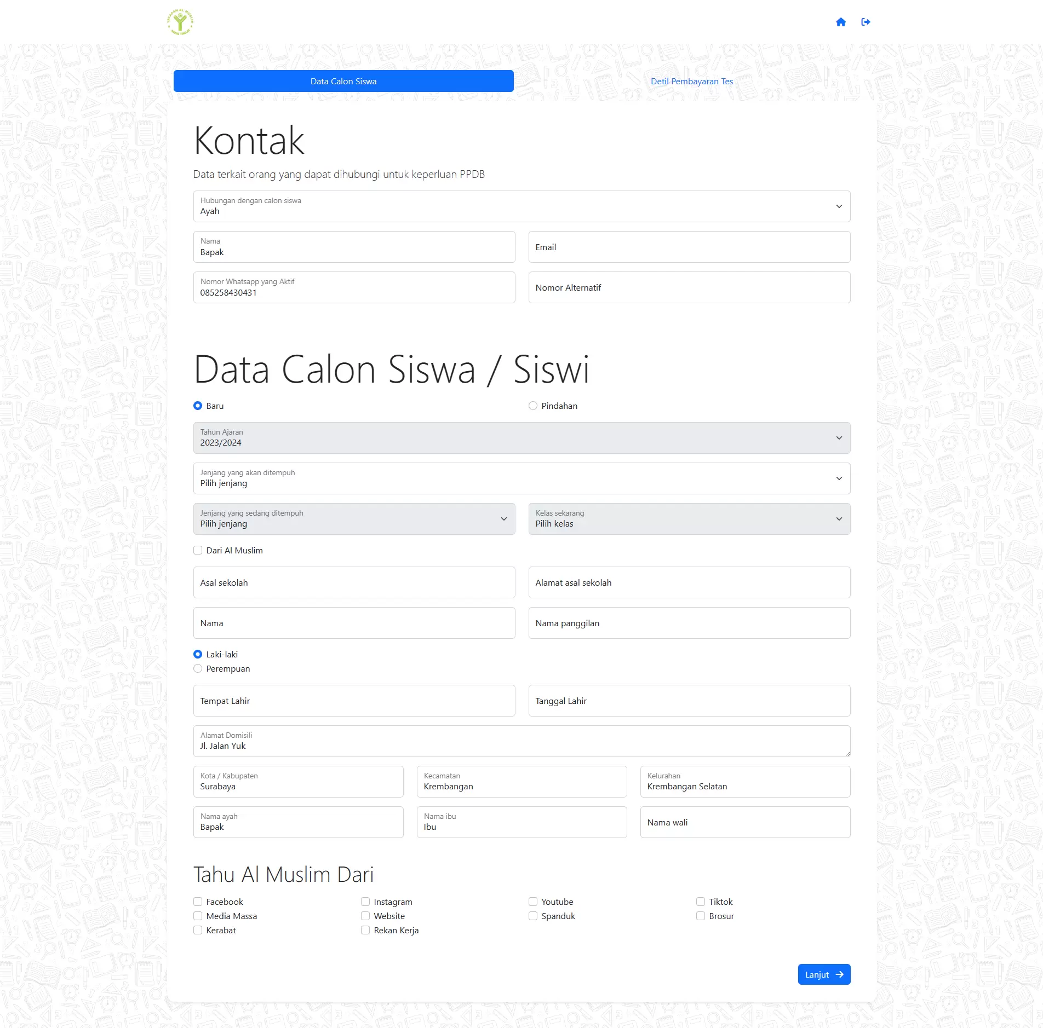Screen dimensions: 1043x1028
Task: Focus the Nama panggilan field
Action: pyautogui.click(x=689, y=623)
